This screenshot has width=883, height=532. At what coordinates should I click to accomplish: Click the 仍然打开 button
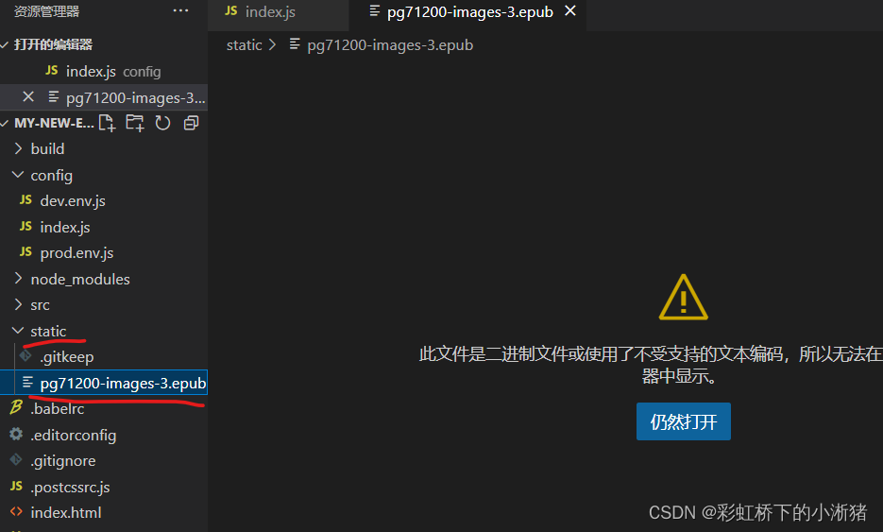[683, 421]
